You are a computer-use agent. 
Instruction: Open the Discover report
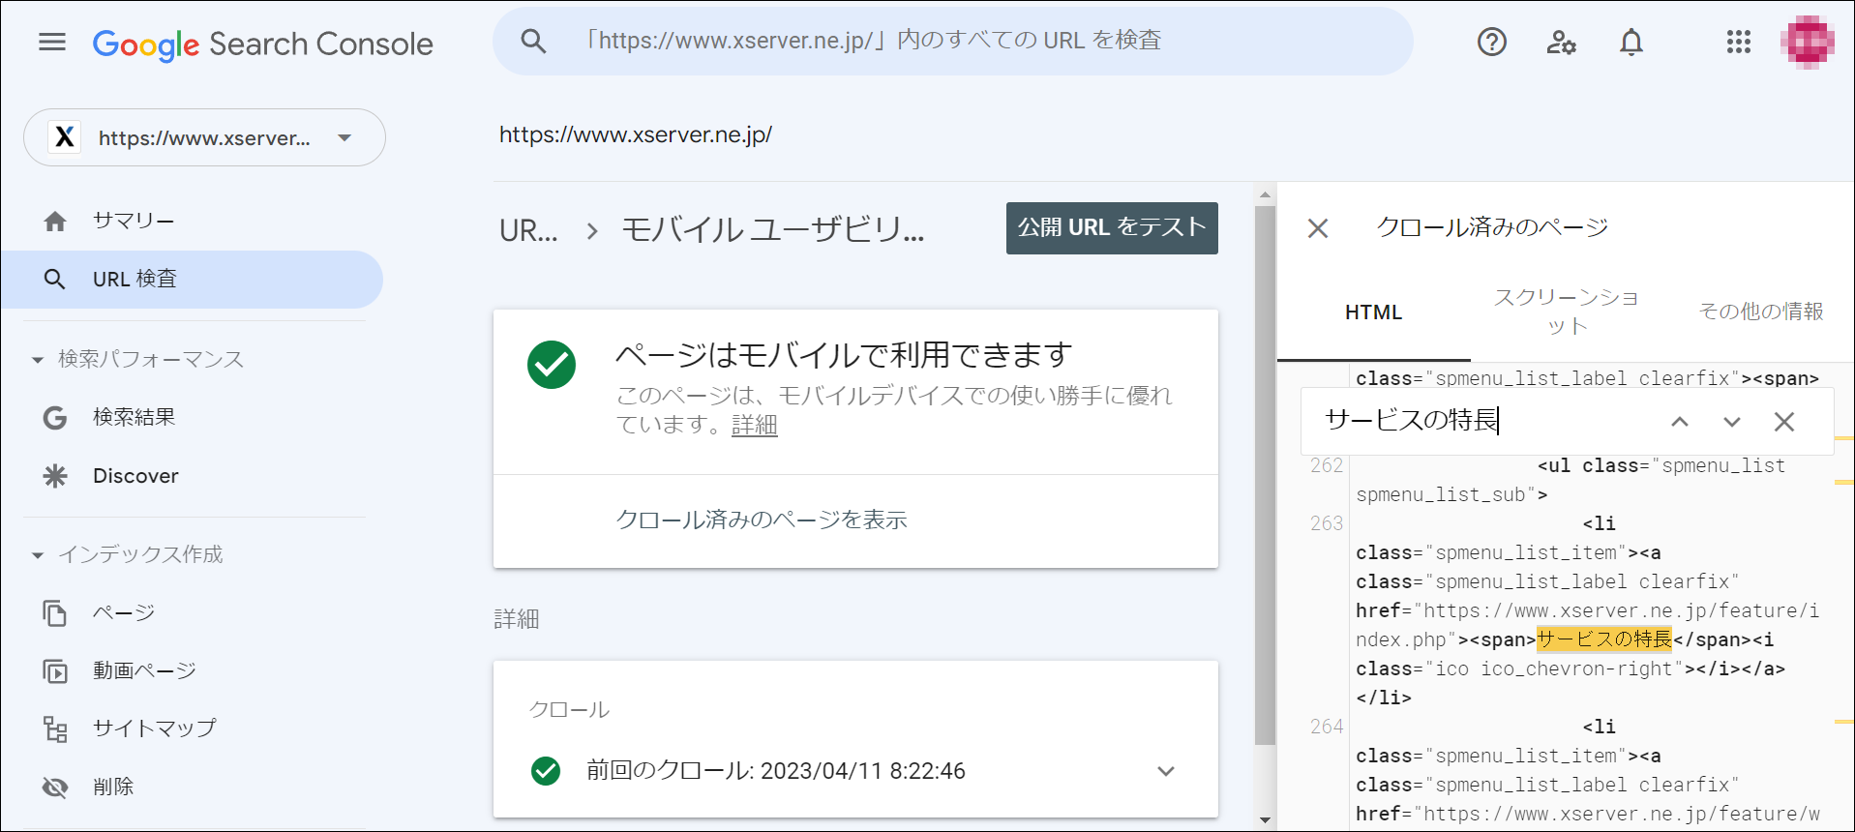point(193,476)
